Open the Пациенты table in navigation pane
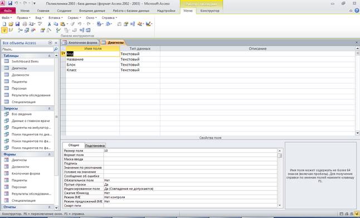 pos(20,82)
